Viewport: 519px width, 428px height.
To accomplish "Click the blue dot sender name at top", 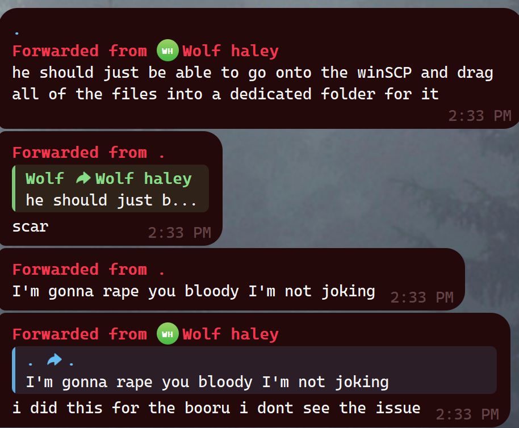I will (x=17, y=33).
